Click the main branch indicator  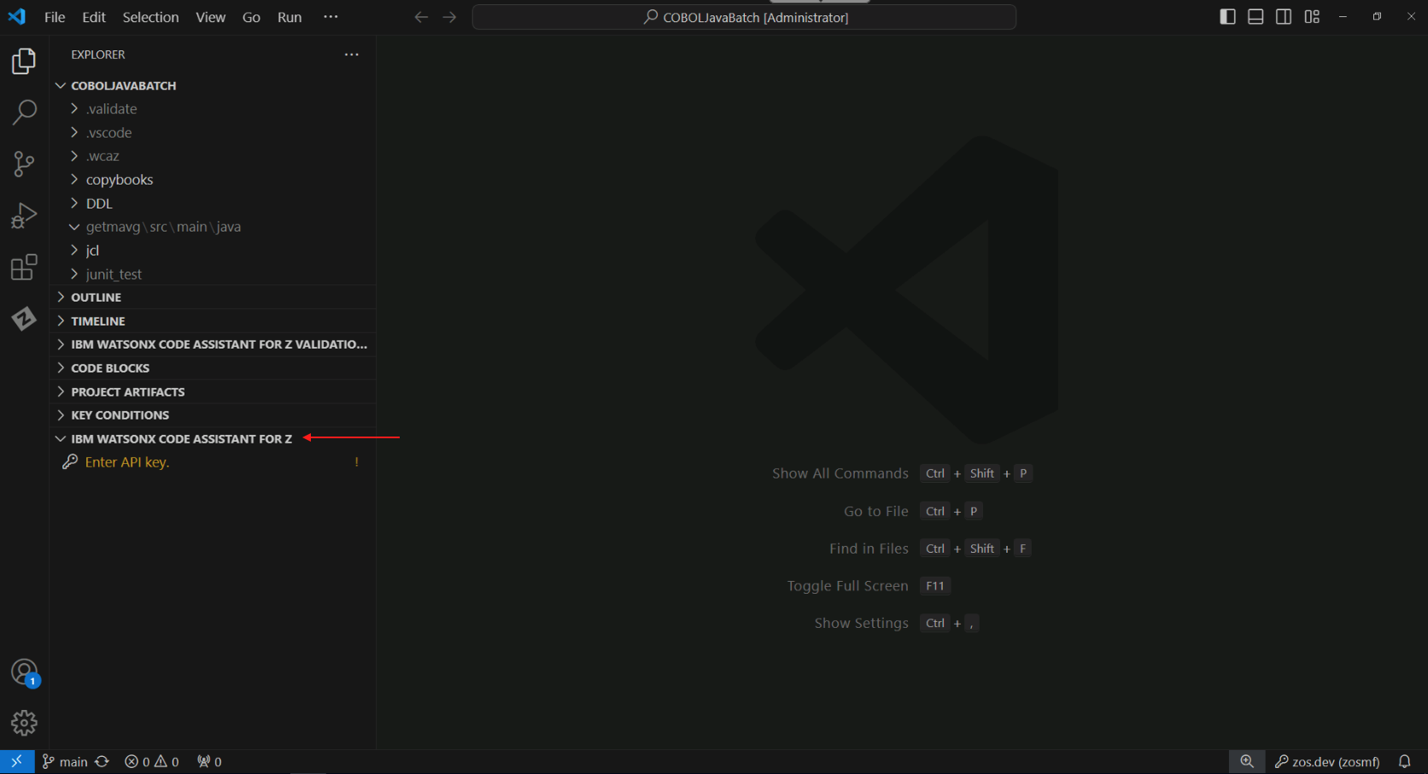pos(65,761)
